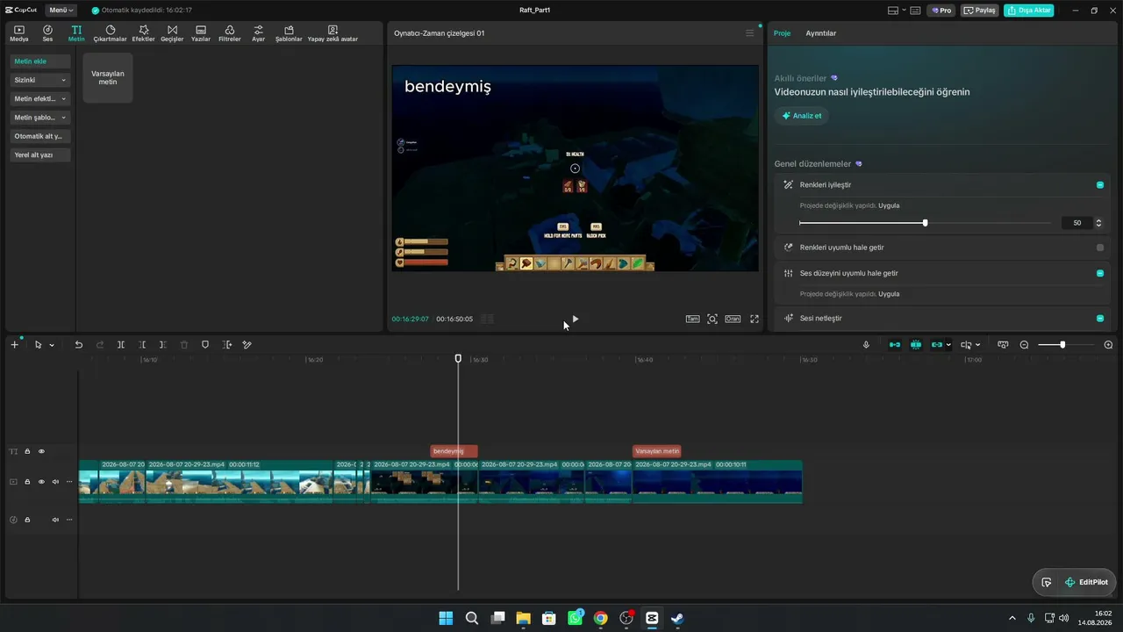Screen dimensions: 1123x632
Task: Open the player options menu icon
Action: 750,33
